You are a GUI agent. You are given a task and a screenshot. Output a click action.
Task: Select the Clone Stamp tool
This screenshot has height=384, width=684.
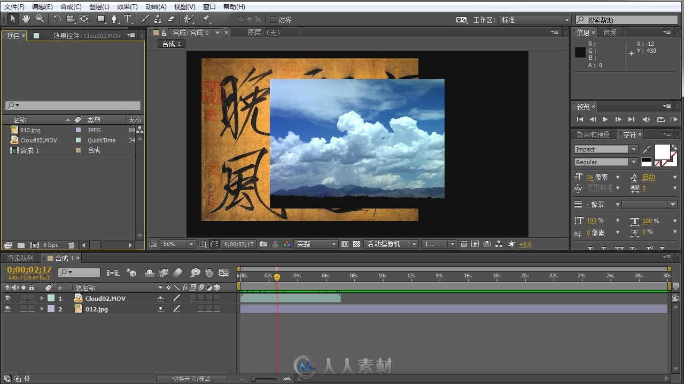(x=158, y=19)
